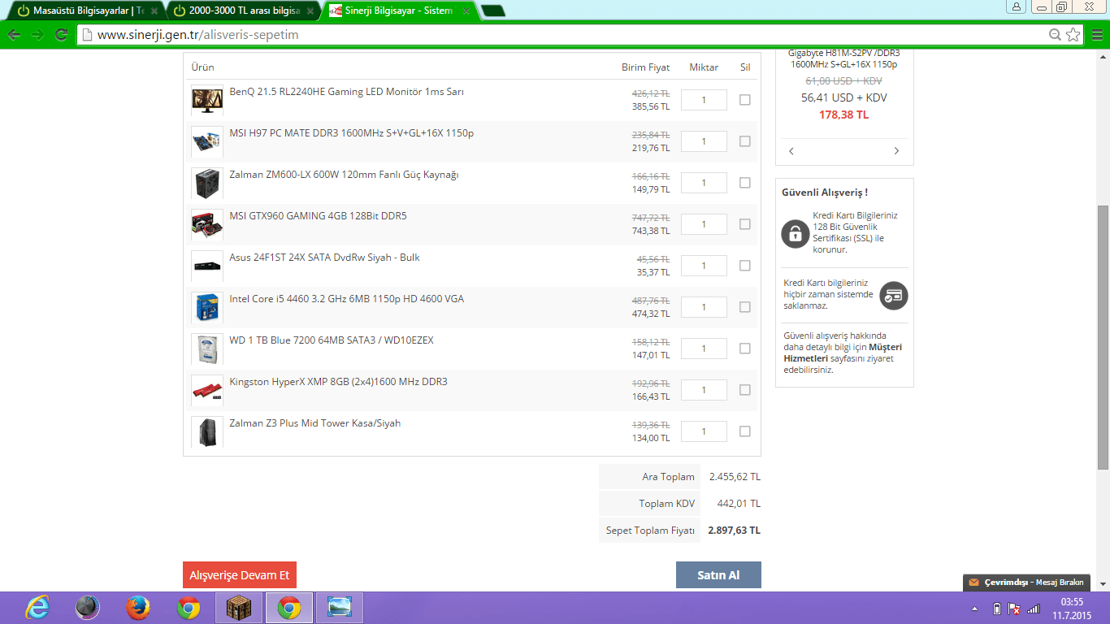This screenshot has width=1110, height=624.
Task: Mark Intel Core i5 4460 for deletion
Action: [x=745, y=307]
